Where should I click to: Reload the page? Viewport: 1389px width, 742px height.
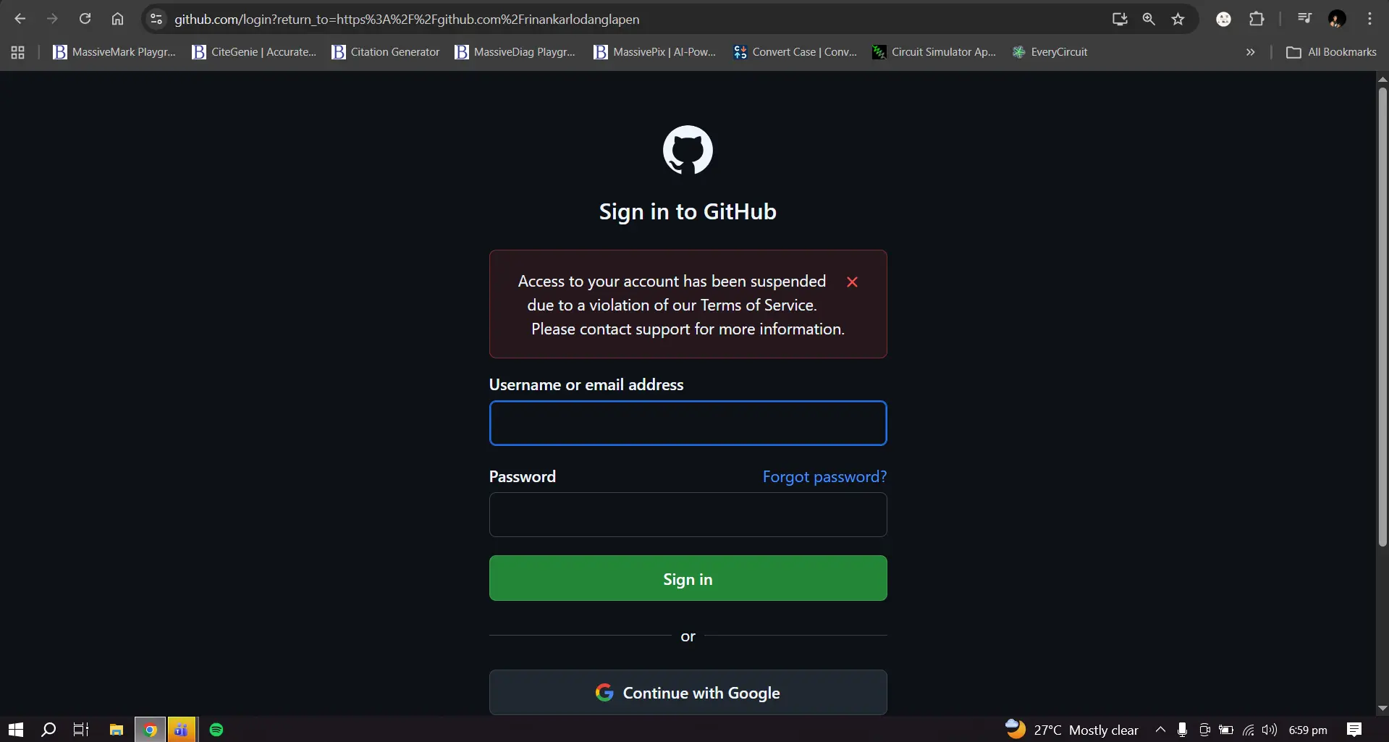click(85, 19)
